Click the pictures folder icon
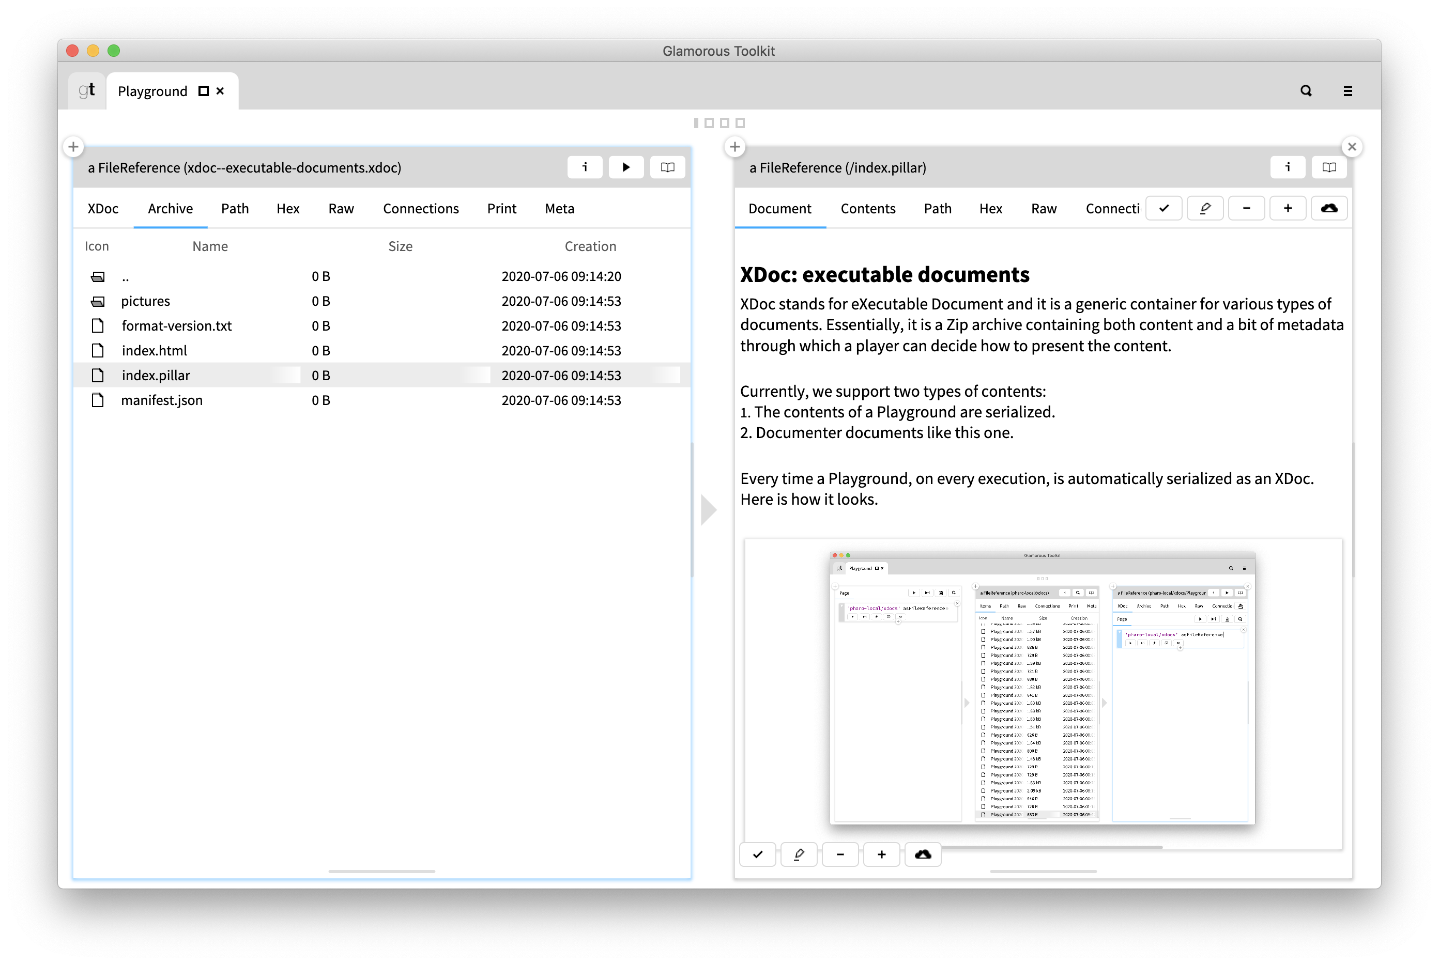 pyautogui.click(x=98, y=301)
